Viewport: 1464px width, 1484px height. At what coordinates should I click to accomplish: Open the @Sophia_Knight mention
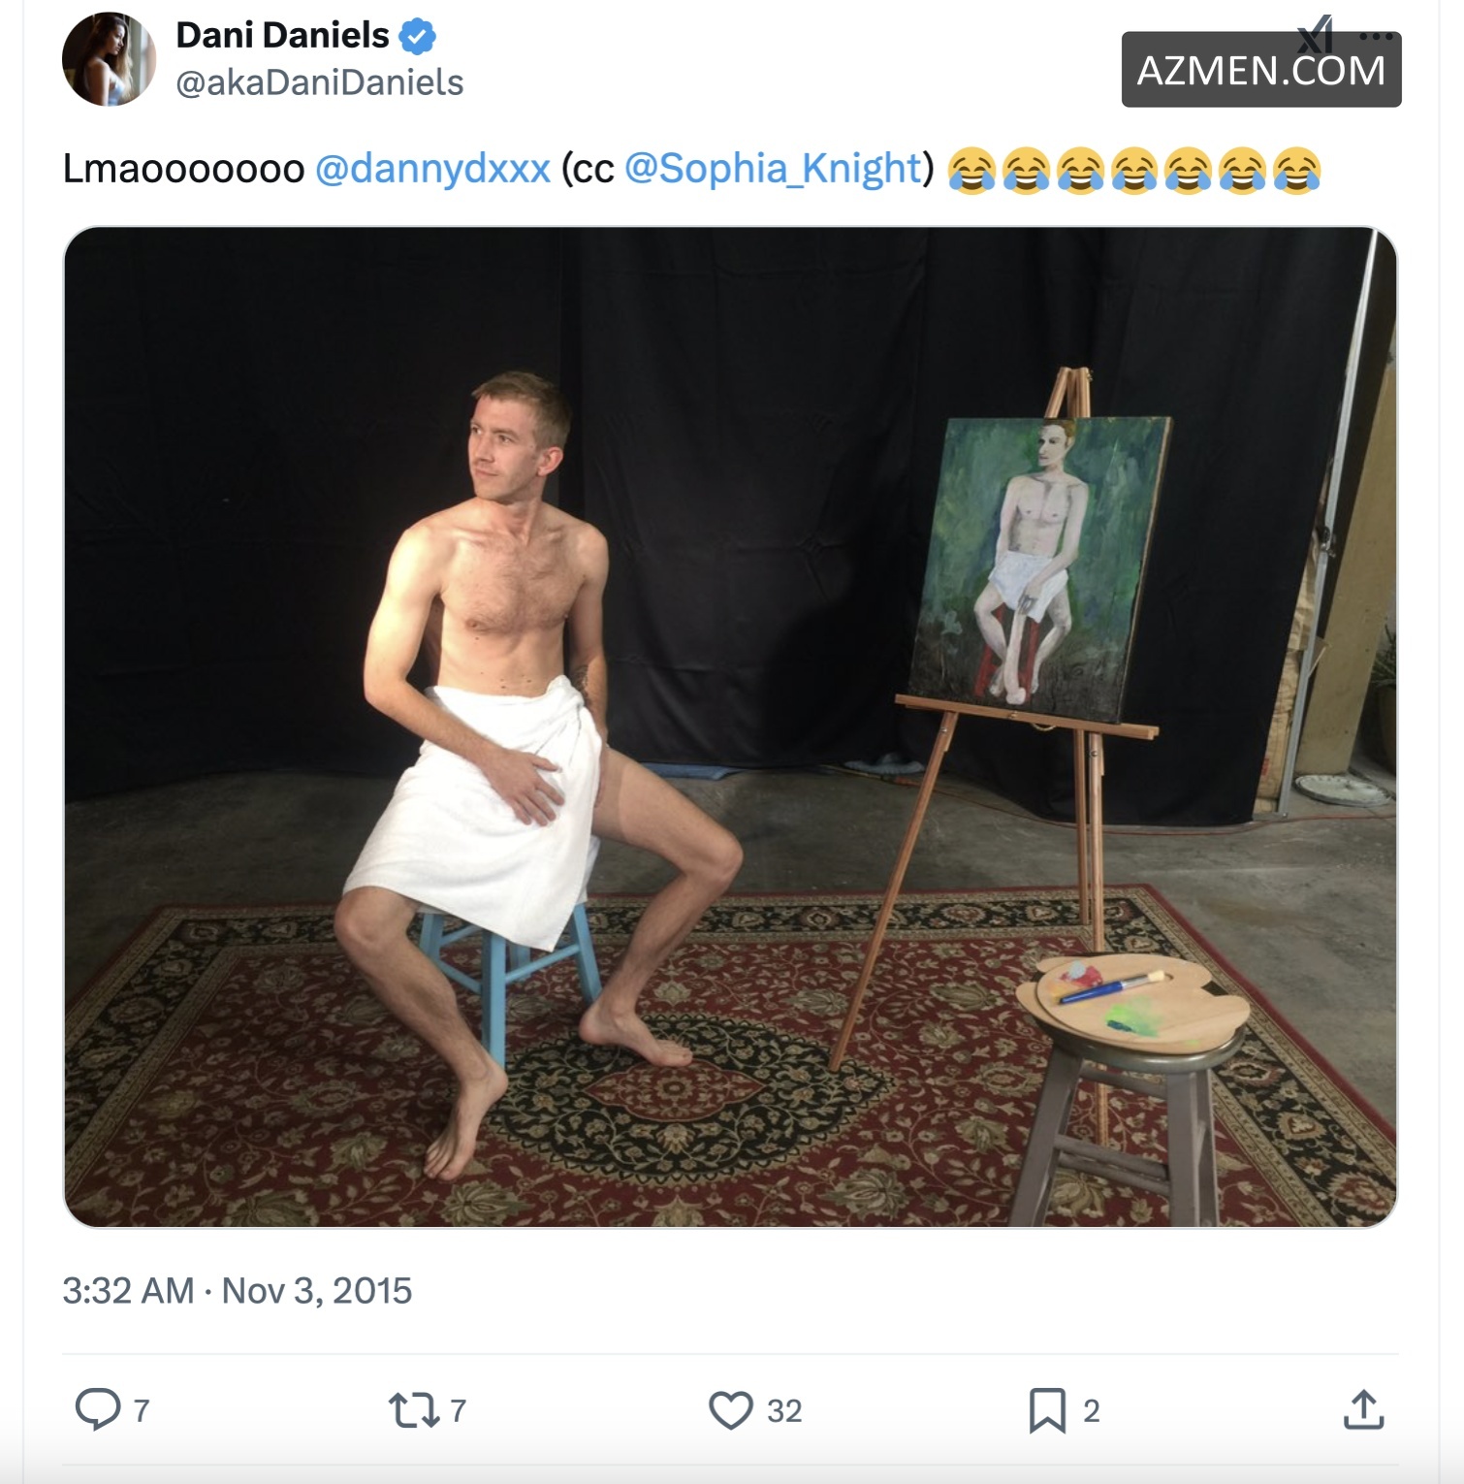pyautogui.click(x=773, y=169)
